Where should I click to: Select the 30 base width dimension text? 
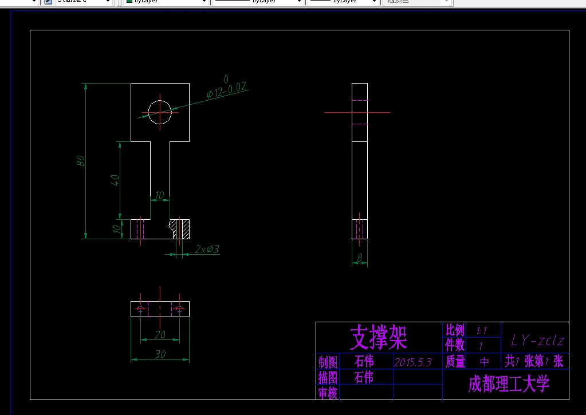coord(160,354)
